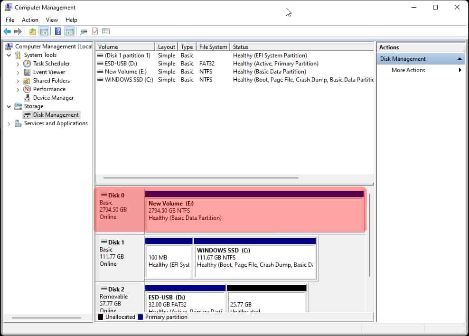Click the drive icon beside New Volume (E:) in list

click(x=100, y=72)
